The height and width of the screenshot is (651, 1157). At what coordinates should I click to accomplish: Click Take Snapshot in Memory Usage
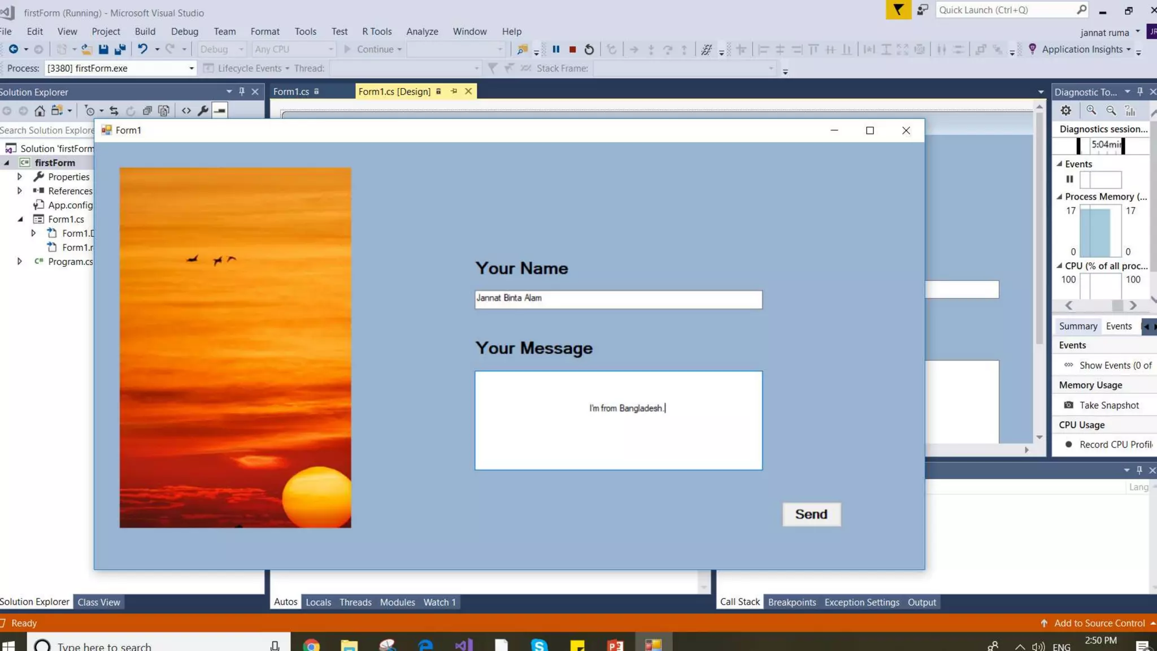click(x=1109, y=405)
